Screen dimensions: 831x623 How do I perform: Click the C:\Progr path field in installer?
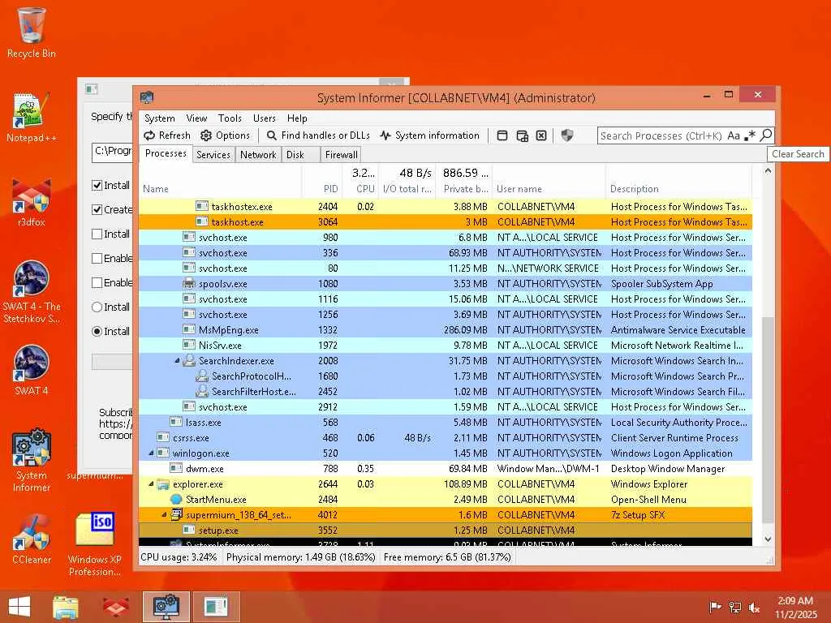pos(112,152)
